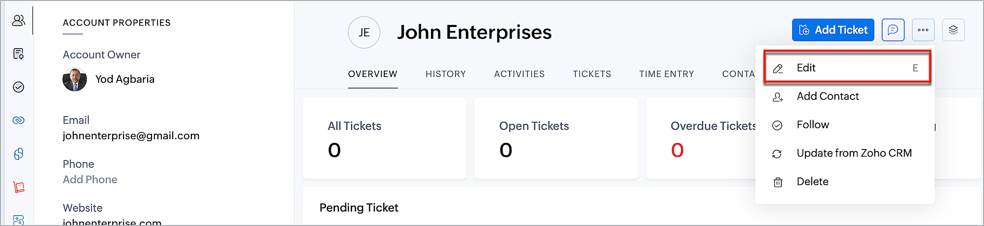This screenshot has width=984, height=226.
Task: Switch to the History tab
Action: 445,74
